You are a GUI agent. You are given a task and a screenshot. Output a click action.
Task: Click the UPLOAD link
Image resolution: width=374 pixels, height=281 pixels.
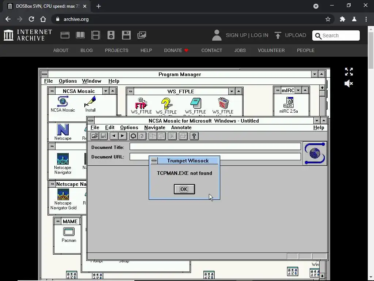290,35
